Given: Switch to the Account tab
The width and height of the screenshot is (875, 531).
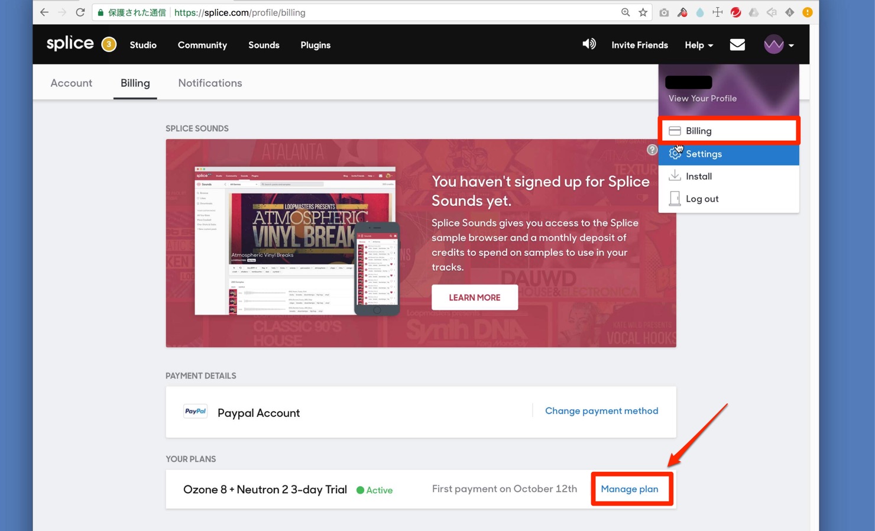Looking at the screenshot, I should tap(71, 83).
